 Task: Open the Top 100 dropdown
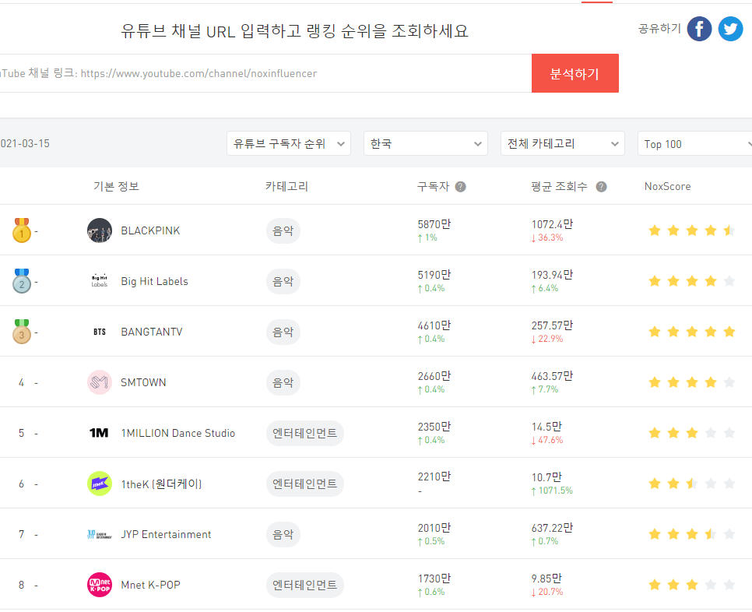click(x=695, y=143)
